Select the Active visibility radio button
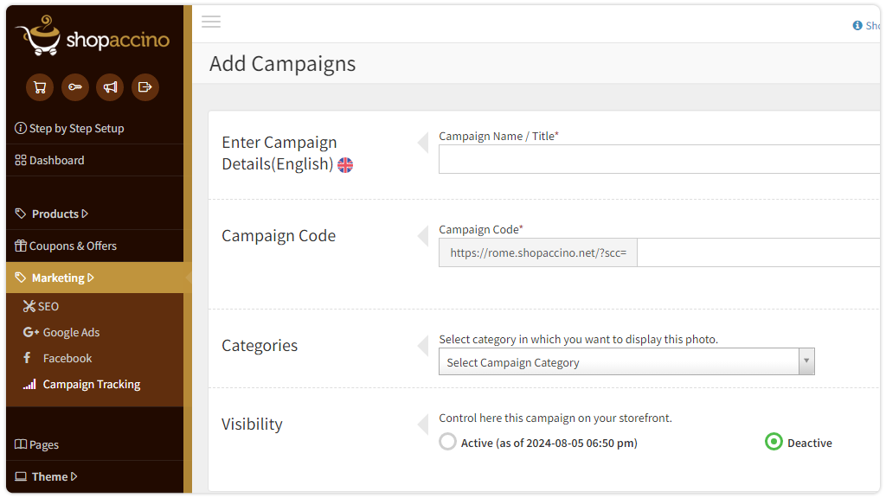The height and width of the screenshot is (498, 886). pyautogui.click(x=447, y=442)
